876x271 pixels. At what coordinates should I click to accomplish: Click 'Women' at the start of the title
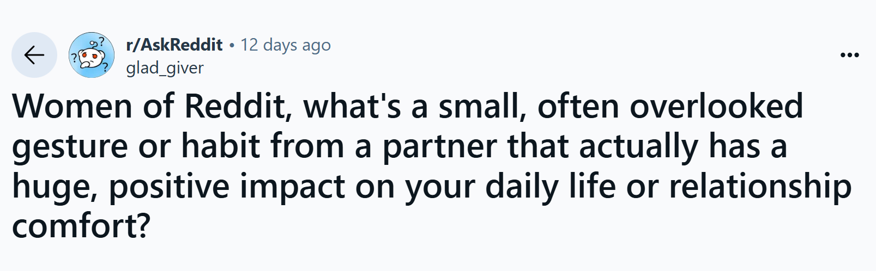coord(73,106)
